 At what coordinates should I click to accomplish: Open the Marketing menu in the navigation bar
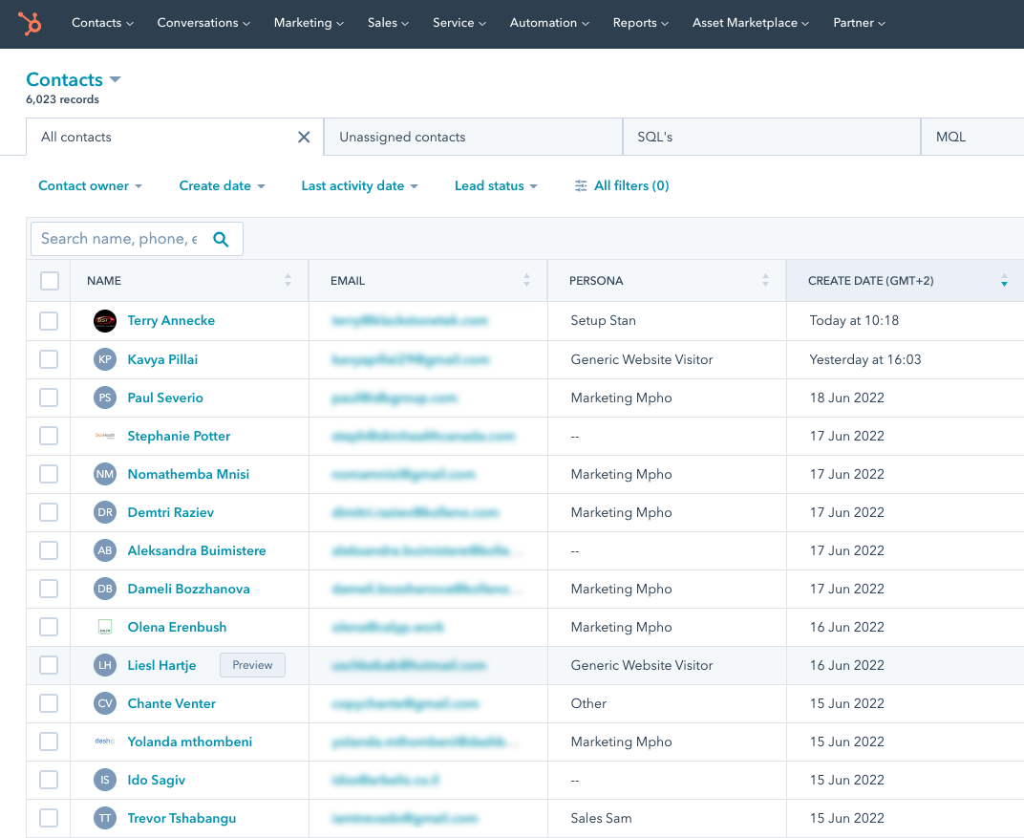(x=308, y=23)
